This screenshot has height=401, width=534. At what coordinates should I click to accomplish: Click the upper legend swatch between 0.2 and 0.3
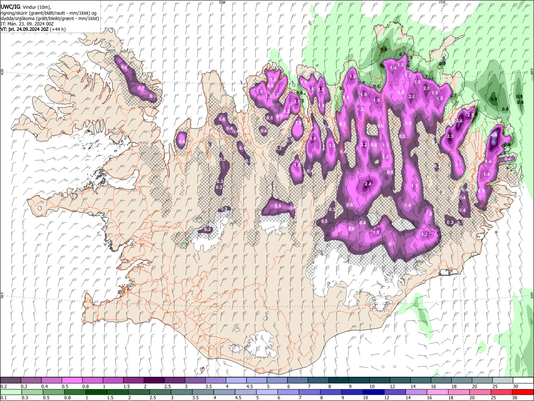tap(10, 381)
